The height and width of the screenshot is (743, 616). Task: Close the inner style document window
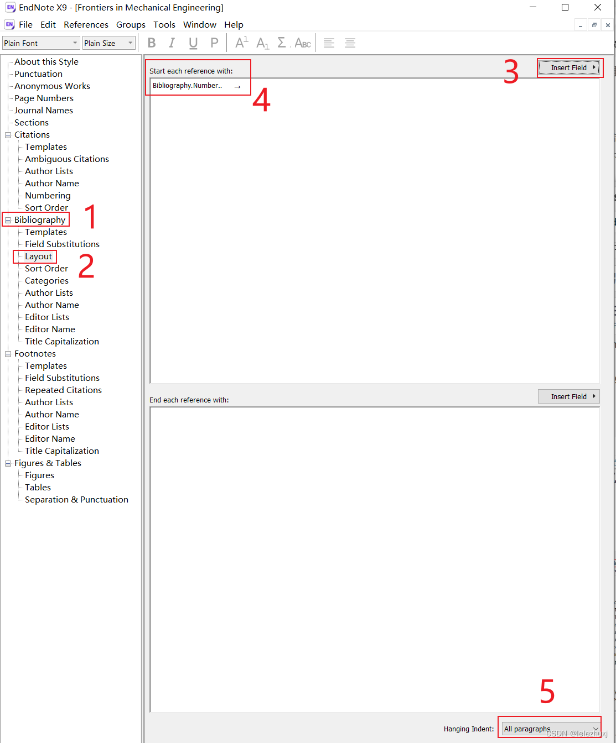[608, 25]
